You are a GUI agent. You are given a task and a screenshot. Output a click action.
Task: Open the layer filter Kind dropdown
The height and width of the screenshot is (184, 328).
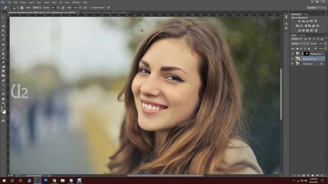pyautogui.click(x=296, y=39)
